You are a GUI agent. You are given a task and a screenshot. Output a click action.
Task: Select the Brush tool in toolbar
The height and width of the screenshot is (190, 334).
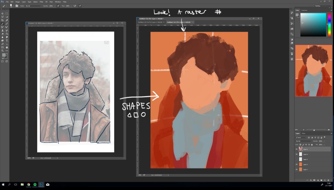3,23
